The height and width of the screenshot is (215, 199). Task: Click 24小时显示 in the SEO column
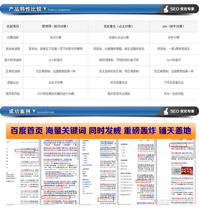(174, 60)
